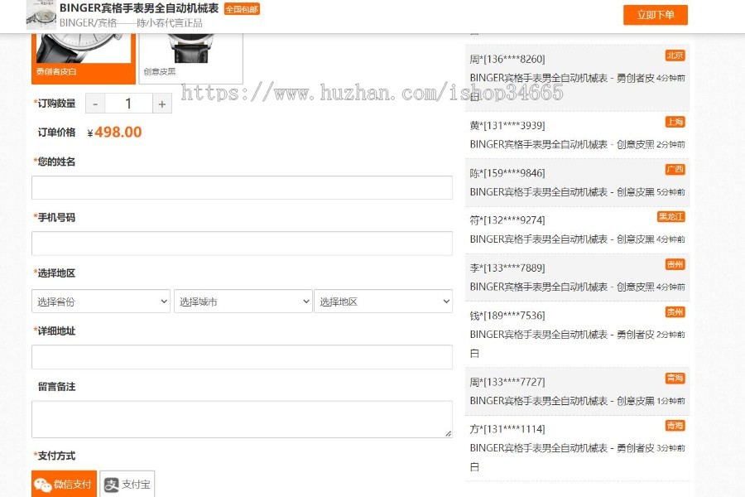Click the 支付方式 label
745x497 pixels.
coord(55,456)
